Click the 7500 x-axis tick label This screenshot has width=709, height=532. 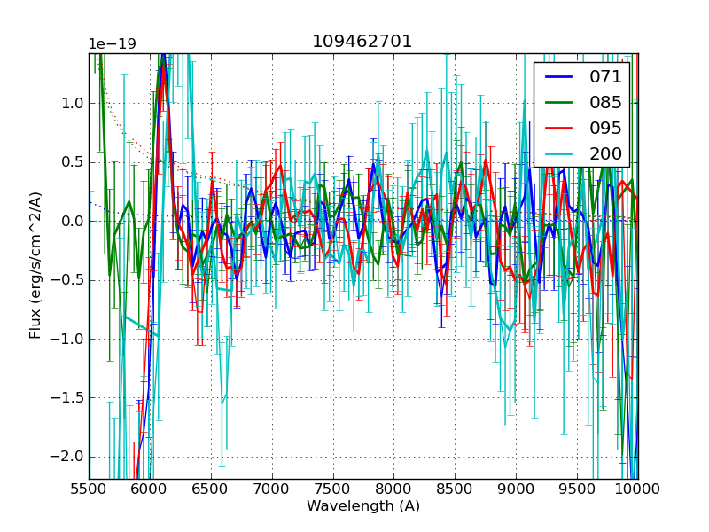point(333,489)
